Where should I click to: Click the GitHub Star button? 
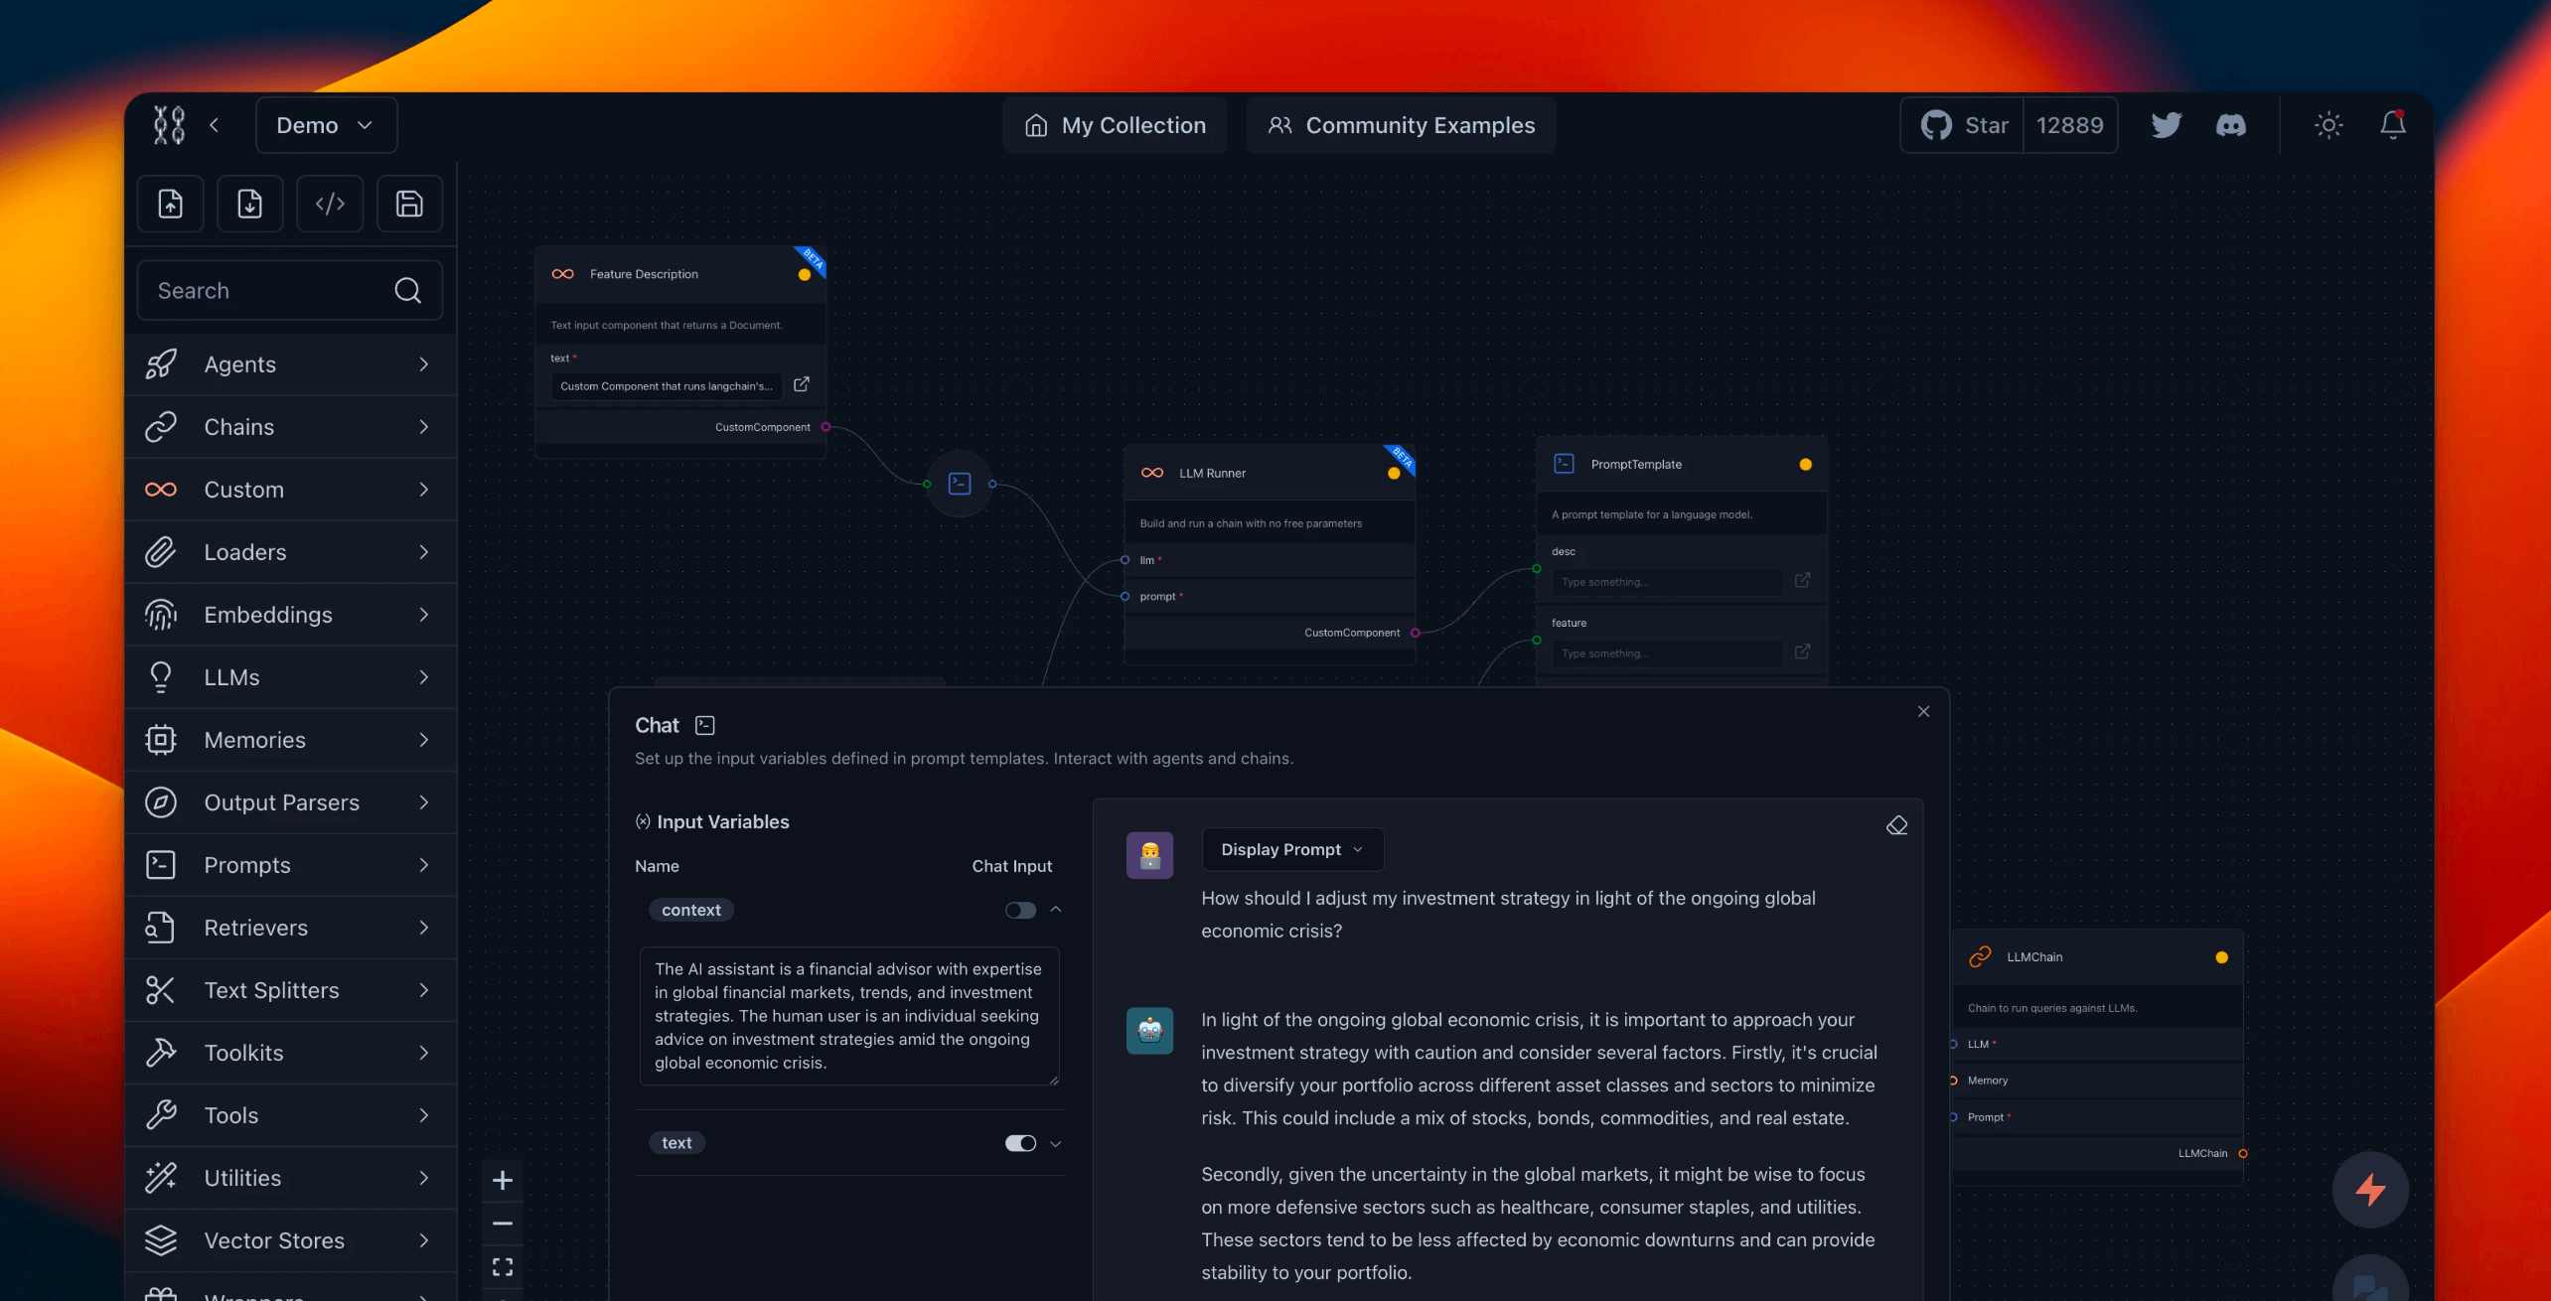pos(1963,125)
